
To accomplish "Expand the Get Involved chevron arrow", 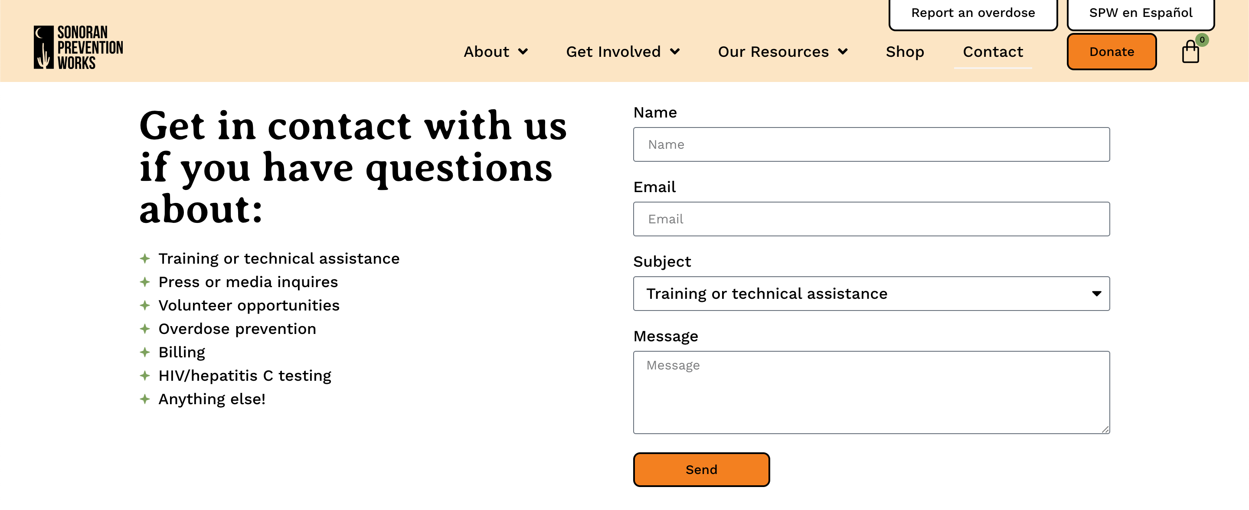I will (x=675, y=52).
